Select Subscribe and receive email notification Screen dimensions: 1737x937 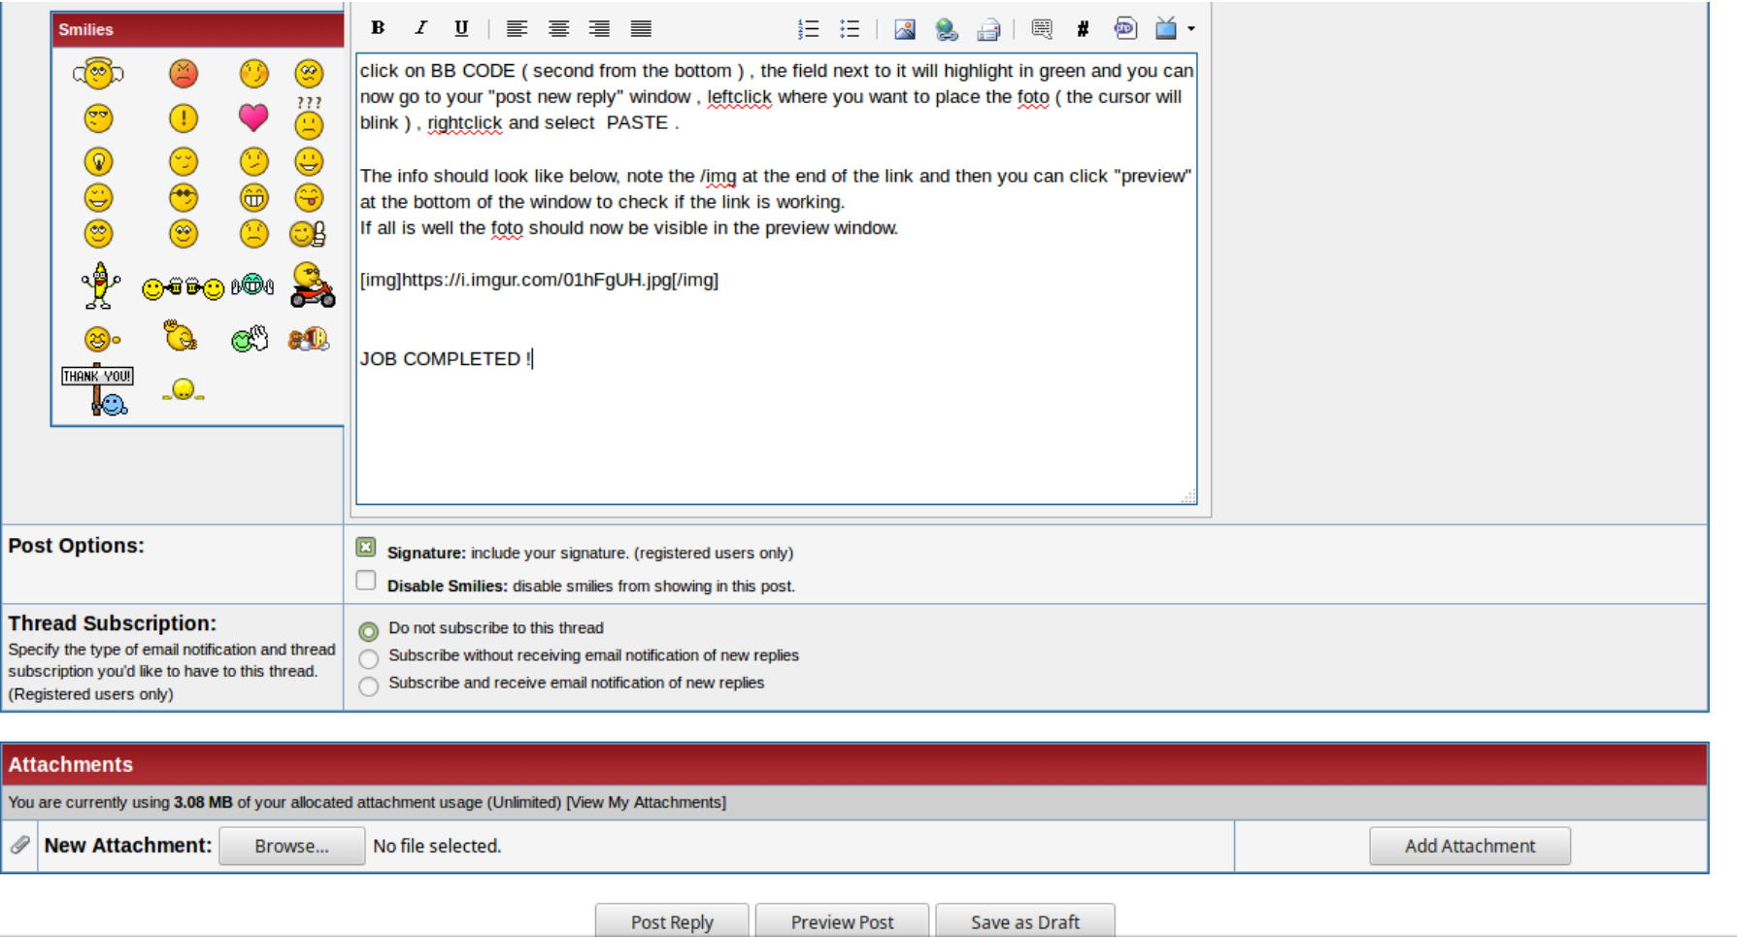[368, 686]
